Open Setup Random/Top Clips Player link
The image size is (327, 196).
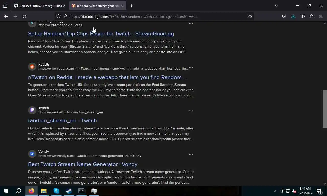(101, 34)
